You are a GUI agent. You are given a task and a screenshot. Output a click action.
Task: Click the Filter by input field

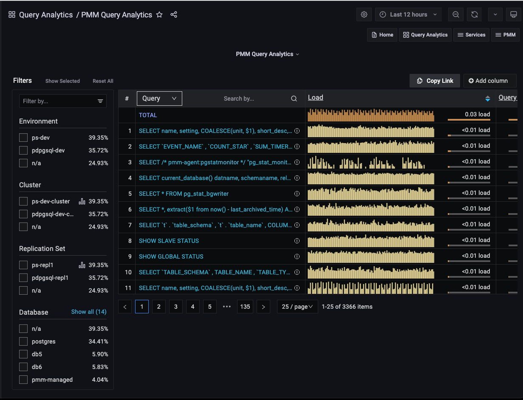(58, 101)
